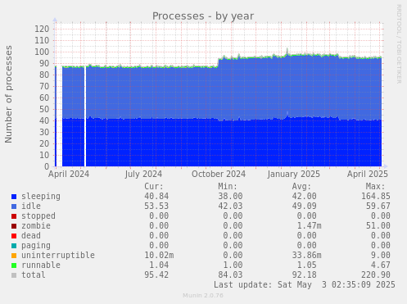Click the runnable legend color swatch
407x304 pixels.
(x=14, y=265)
